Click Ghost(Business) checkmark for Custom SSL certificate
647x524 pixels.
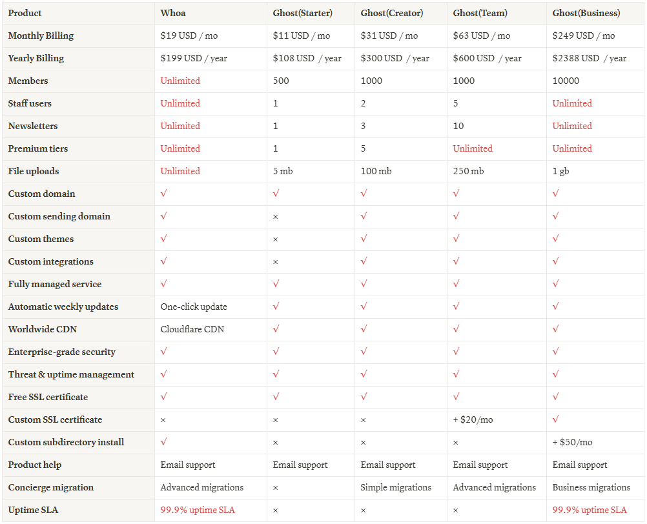tap(555, 419)
